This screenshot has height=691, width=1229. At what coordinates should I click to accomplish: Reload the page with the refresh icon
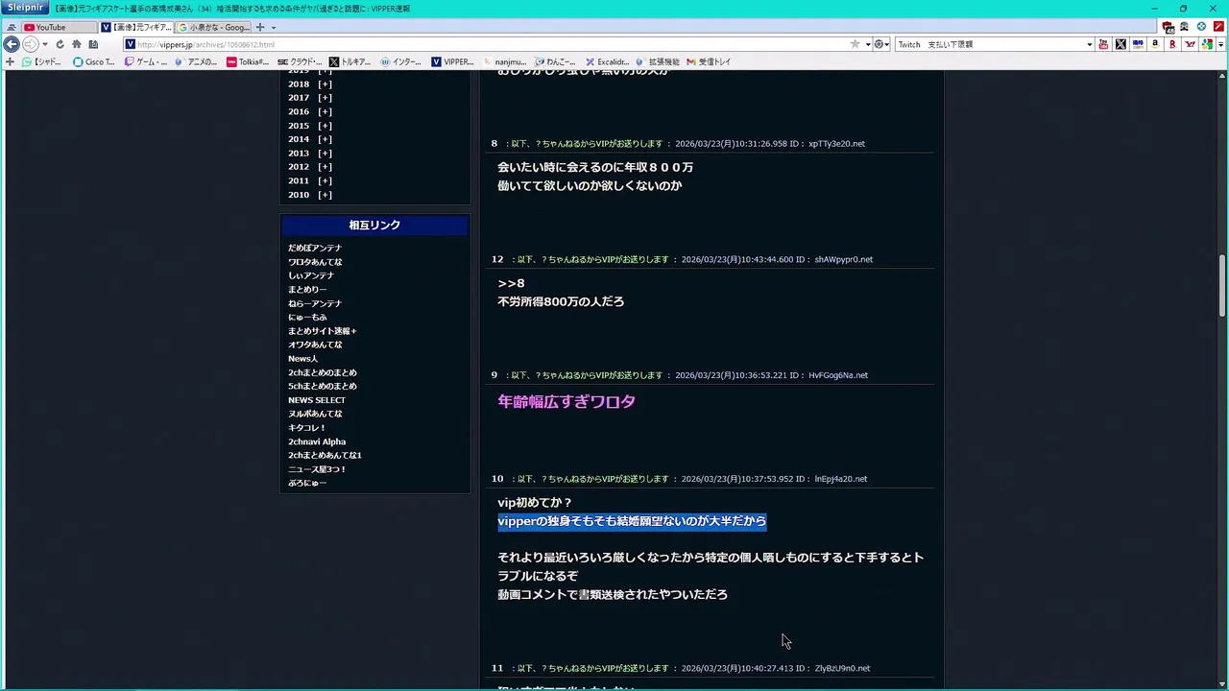coord(60,44)
